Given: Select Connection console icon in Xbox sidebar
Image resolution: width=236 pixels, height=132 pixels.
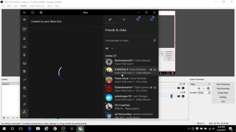Looking at the screenshot, I should click(x=24, y=112).
